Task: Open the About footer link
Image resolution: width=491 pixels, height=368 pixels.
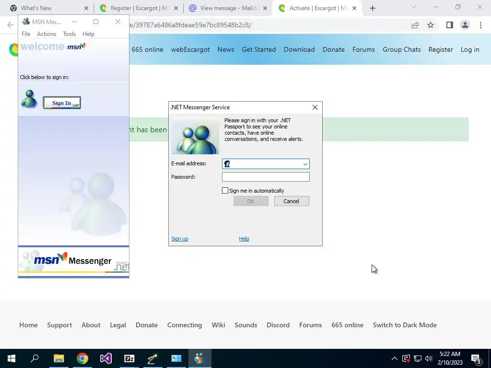Action: point(91,325)
